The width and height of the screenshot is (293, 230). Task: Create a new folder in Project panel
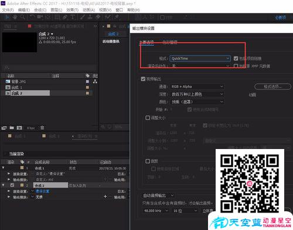click(x=12, y=128)
